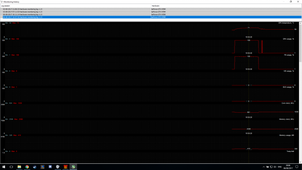Launch League of Legends from the taskbar
302x170 pixels.
pyautogui.click(x=42, y=167)
